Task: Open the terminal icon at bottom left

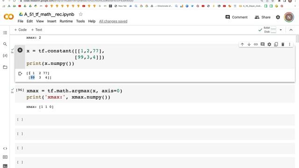Action: pos(5,166)
